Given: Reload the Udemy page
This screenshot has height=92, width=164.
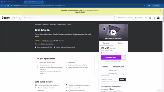Looking at the screenshot, I should (8, 6).
